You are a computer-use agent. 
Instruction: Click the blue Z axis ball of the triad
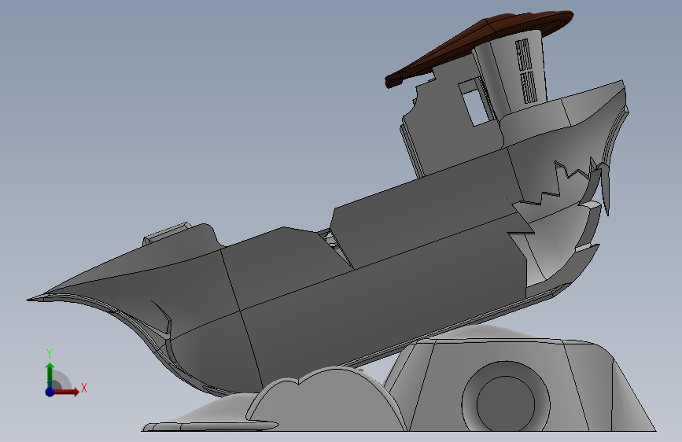tap(50, 392)
